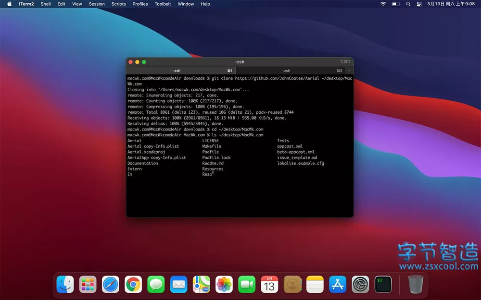Viewport: 481px width, 300px height.
Task: Open the Scripts menu
Action: click(118, 4)
